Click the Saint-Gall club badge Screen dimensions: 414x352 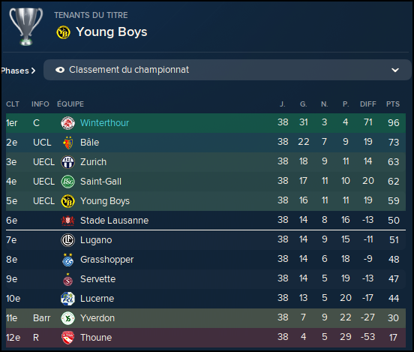click(x=67, y=182)
